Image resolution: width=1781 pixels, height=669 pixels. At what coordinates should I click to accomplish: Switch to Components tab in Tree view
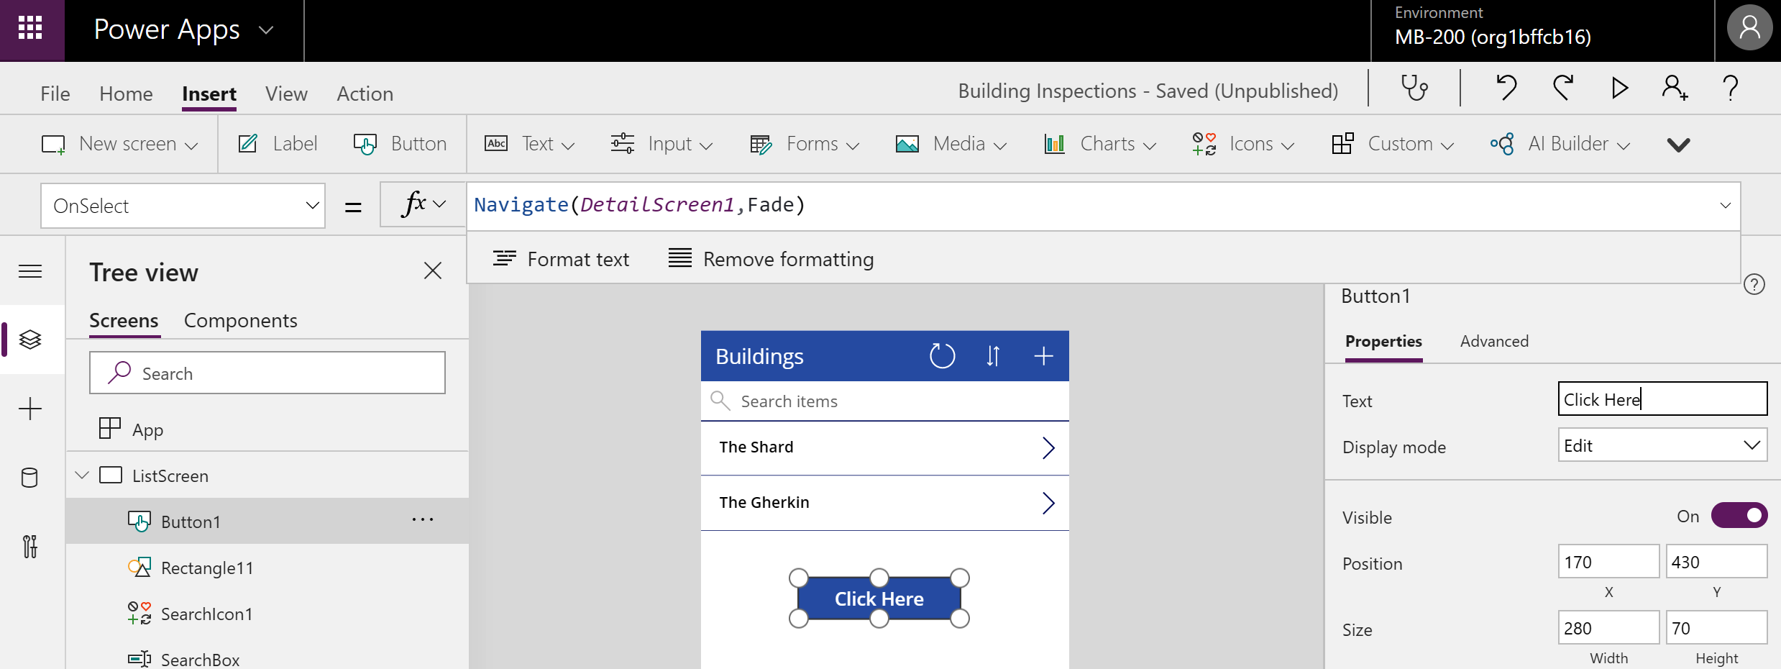pos(241,321)
